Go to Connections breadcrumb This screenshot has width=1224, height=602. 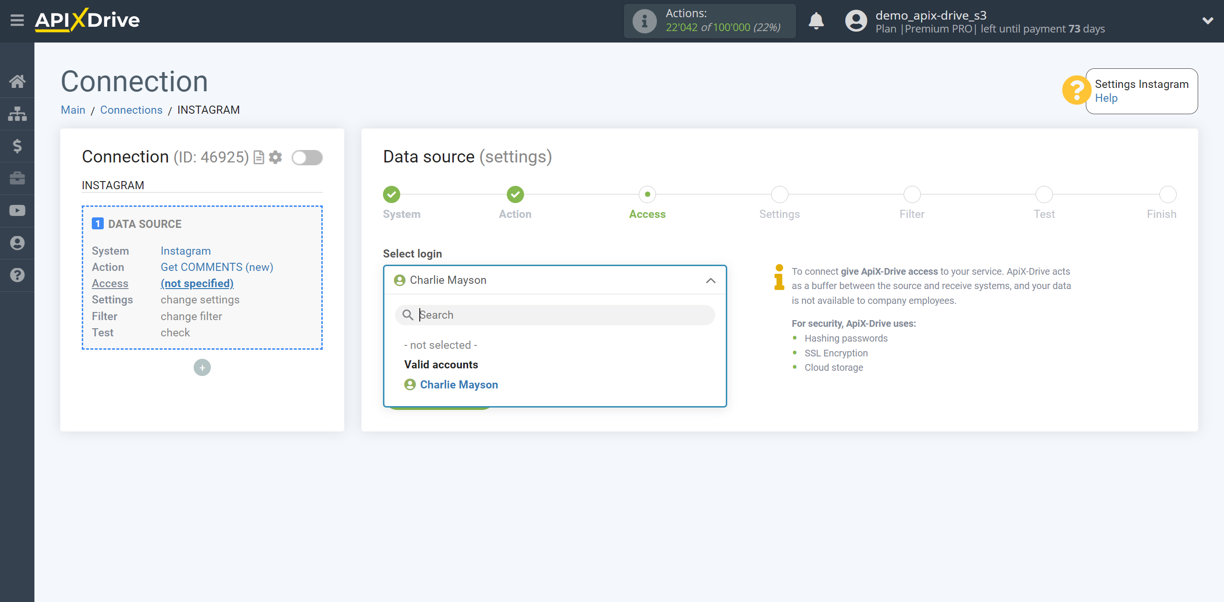(131, 110)
